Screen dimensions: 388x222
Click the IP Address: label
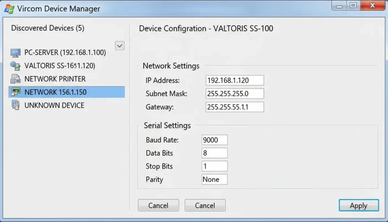(x=163, y=80)
